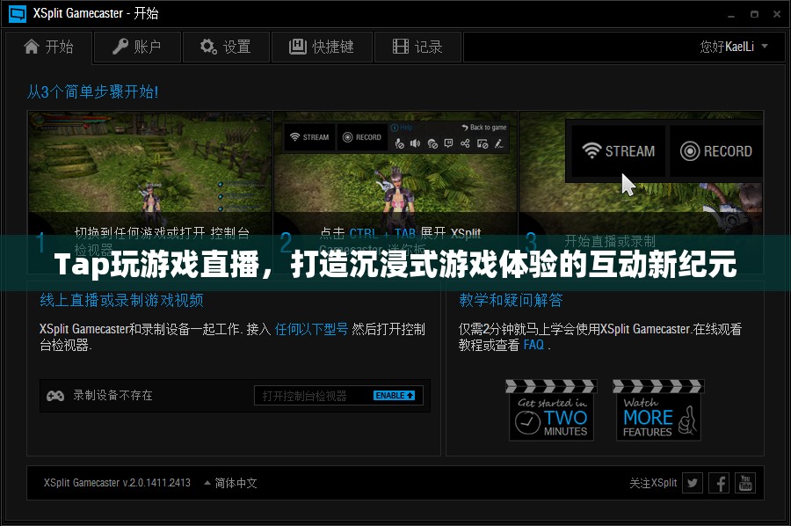Open the XSplit Facebook page icon
Image resolution: width=791 pixels, height=526 pixels.
pos(719,483)
